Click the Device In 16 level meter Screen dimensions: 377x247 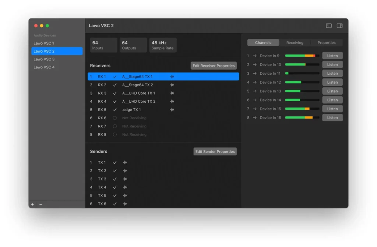(302, 118)
